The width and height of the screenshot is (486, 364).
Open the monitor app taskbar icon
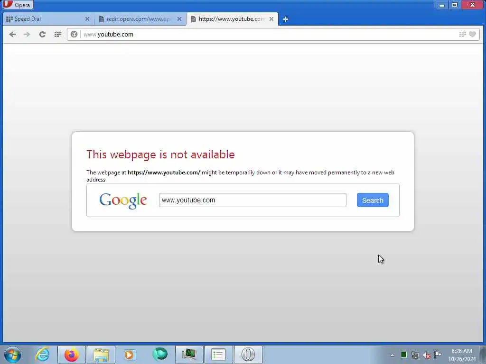(x=189, y=355)
